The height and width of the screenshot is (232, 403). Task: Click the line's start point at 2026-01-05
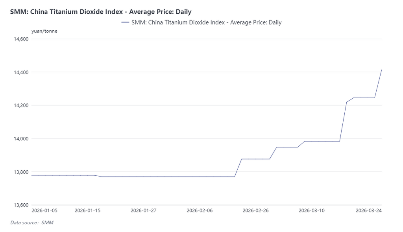[x=32, y=175]
